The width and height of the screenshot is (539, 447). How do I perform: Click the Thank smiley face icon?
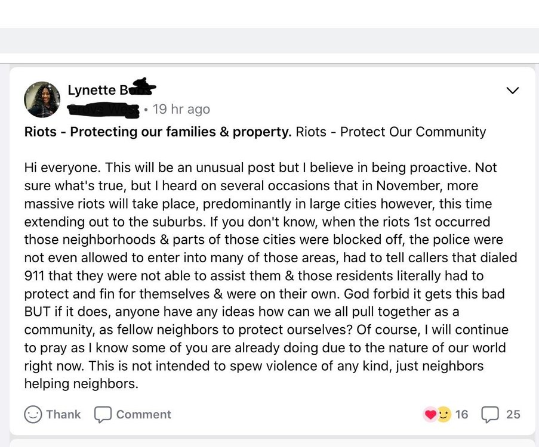[33, 414]
